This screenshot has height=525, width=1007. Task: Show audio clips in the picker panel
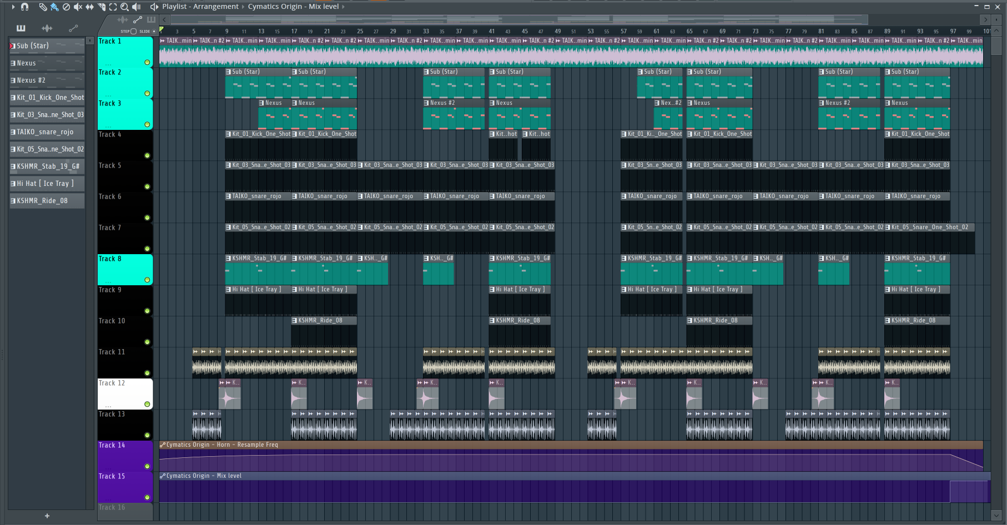(47, 28)
